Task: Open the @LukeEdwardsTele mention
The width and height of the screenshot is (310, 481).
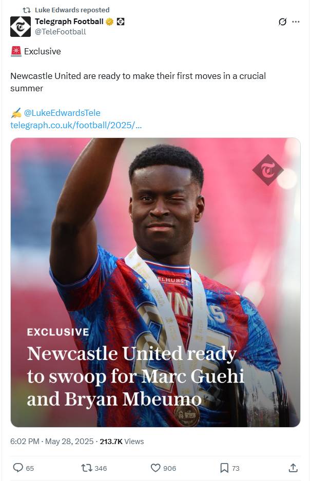Action: [62, 113]
